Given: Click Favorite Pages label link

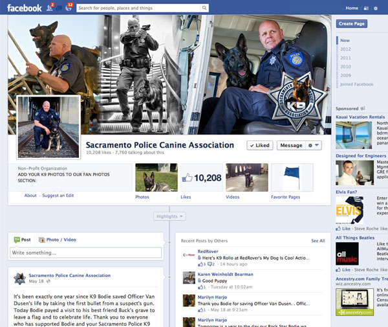Looking at the screenshot, I should click(x=286, y=197).
